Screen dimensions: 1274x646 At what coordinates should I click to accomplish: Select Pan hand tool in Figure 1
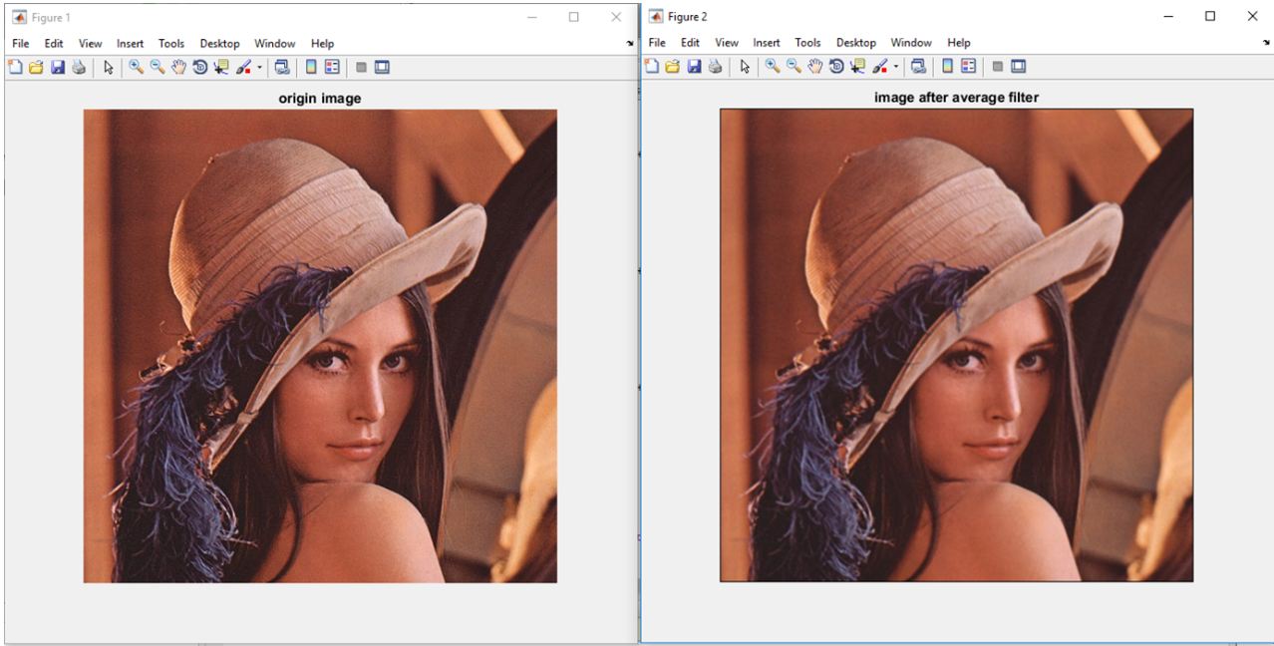tap(178, 67)
